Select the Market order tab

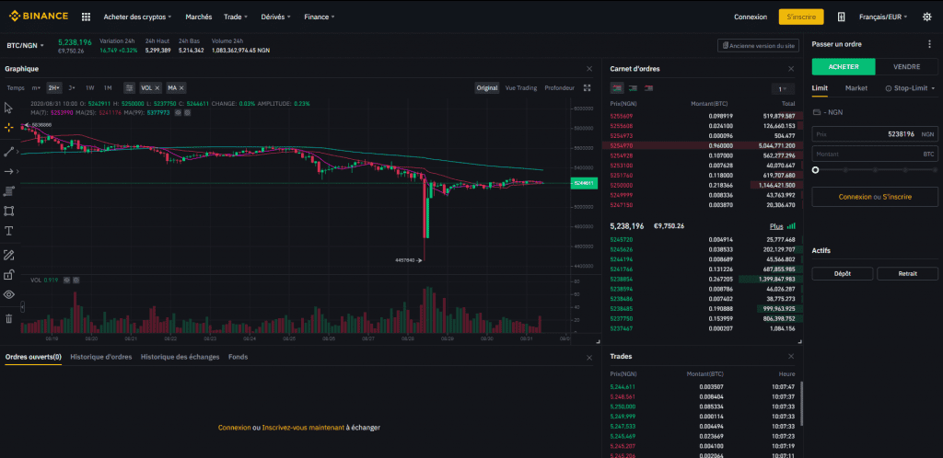point(856,87)
